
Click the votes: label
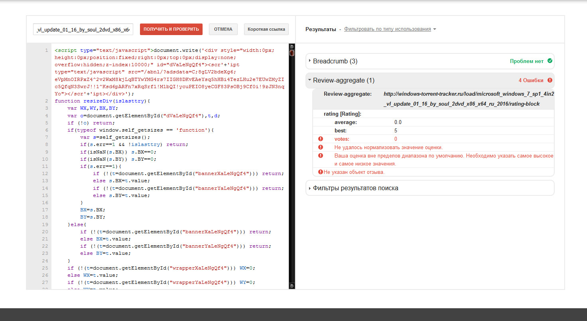pyautogui.click(x=342, y=139)
